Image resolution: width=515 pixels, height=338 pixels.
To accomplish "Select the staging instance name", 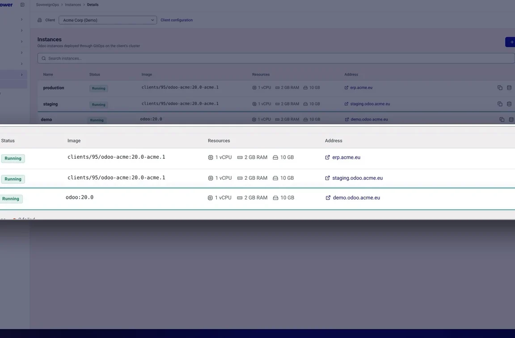I will click(x=50, y=104).
